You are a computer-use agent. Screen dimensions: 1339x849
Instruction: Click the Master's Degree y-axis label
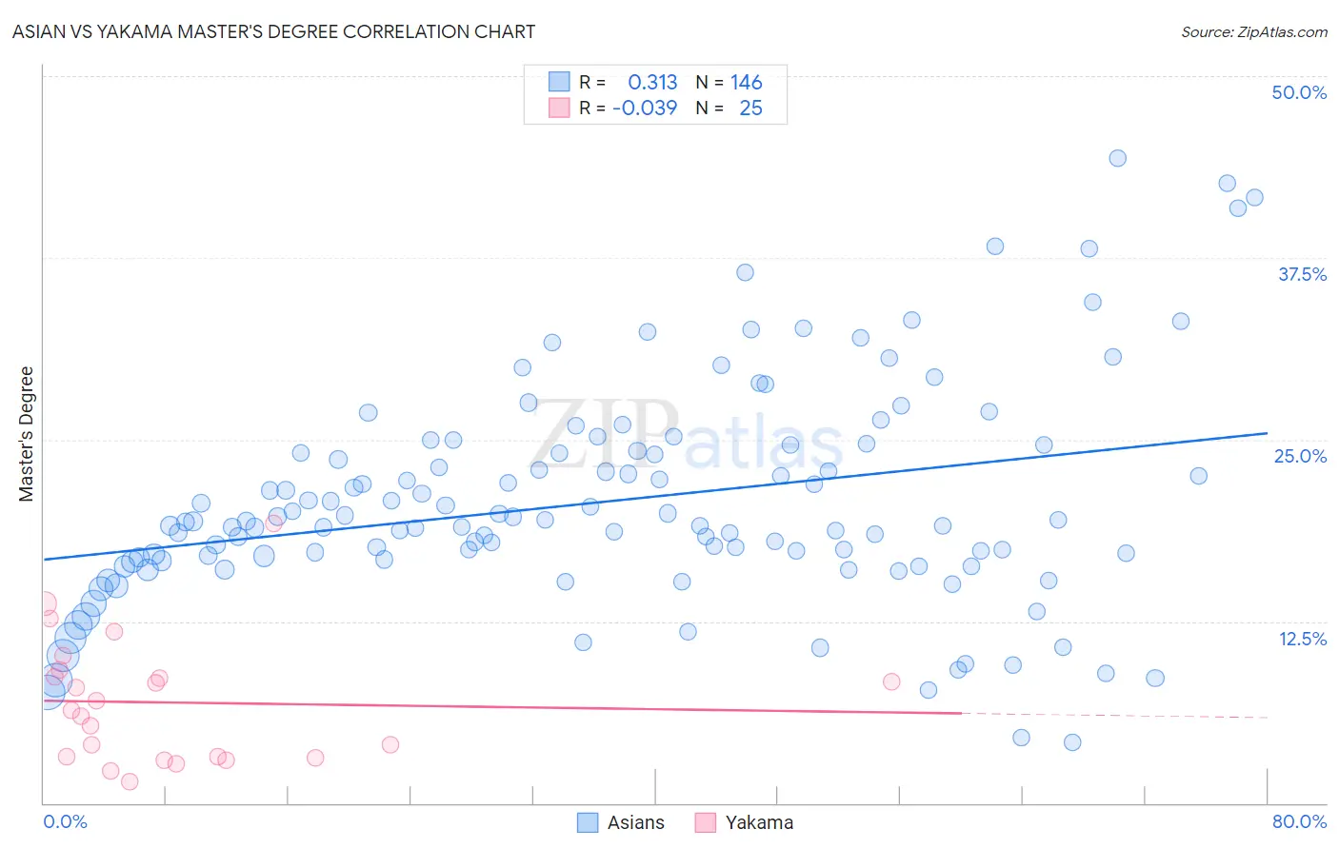pos(26,434)
